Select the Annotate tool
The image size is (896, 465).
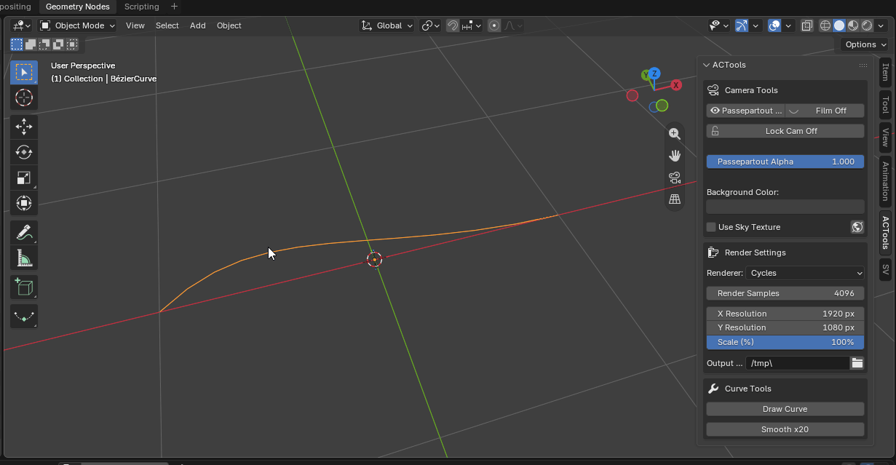pos(24,233)
